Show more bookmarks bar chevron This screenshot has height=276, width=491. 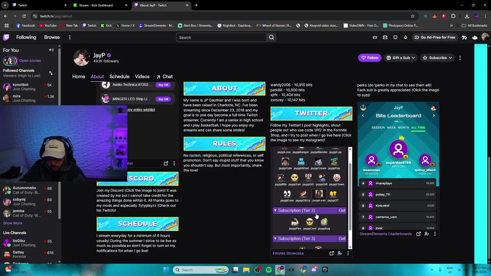(451, 26)
